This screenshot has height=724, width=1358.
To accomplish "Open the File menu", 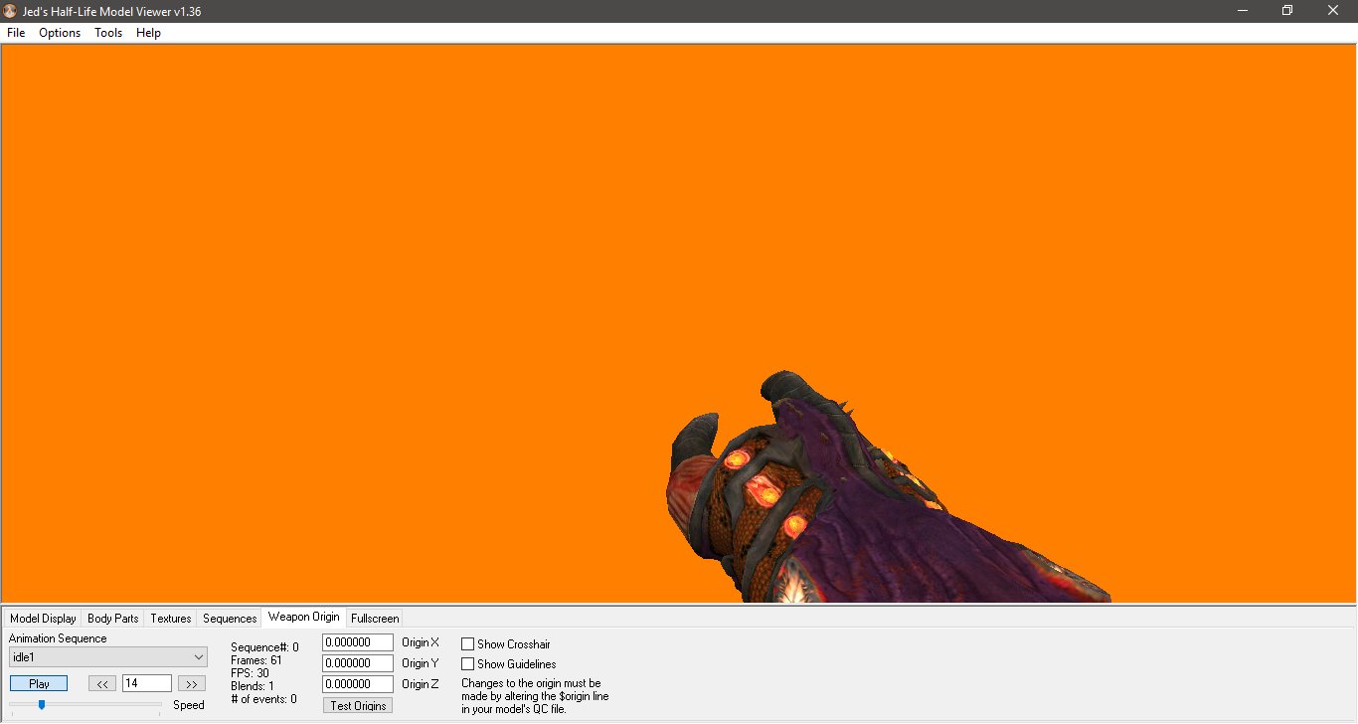I will pyautogui.click(x=15, y=33).
